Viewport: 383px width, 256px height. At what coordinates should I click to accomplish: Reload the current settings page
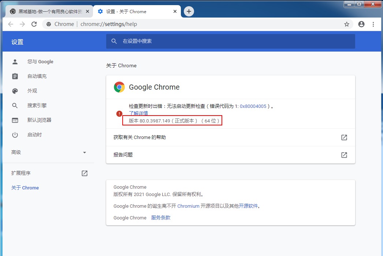point(34,24)
